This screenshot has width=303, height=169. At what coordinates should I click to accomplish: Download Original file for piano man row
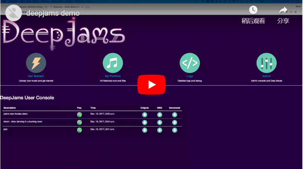point(144,115)
